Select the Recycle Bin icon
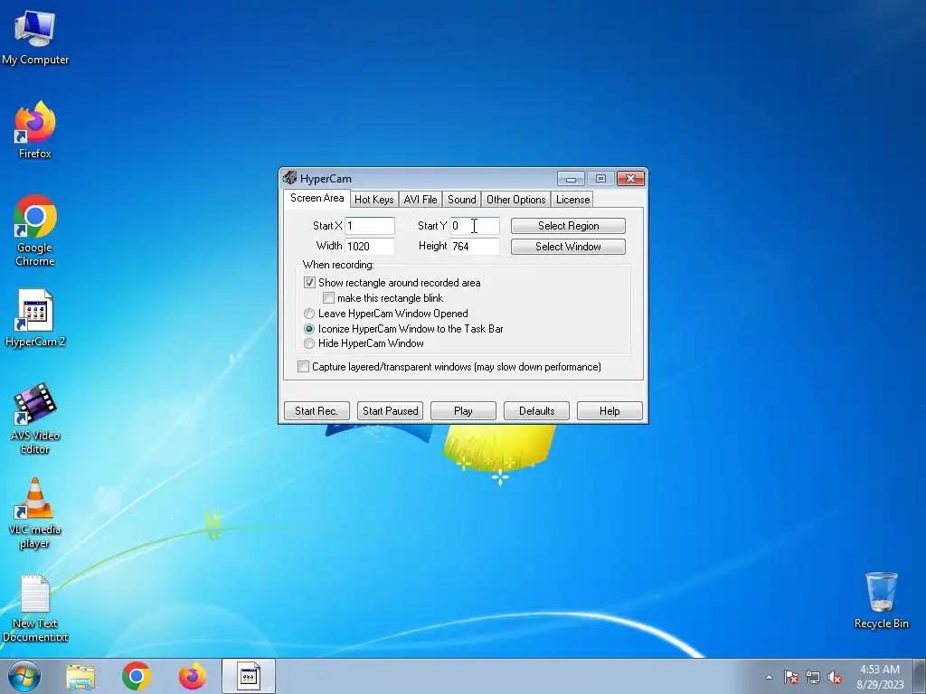926x694 pixels. point(881,600)
